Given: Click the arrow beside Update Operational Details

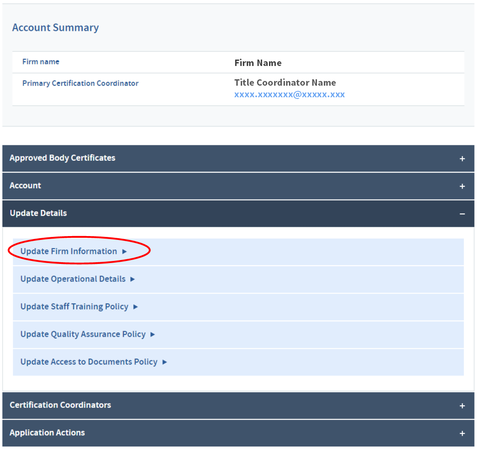Looking at the screenshot, I should [x=133, y=279].
